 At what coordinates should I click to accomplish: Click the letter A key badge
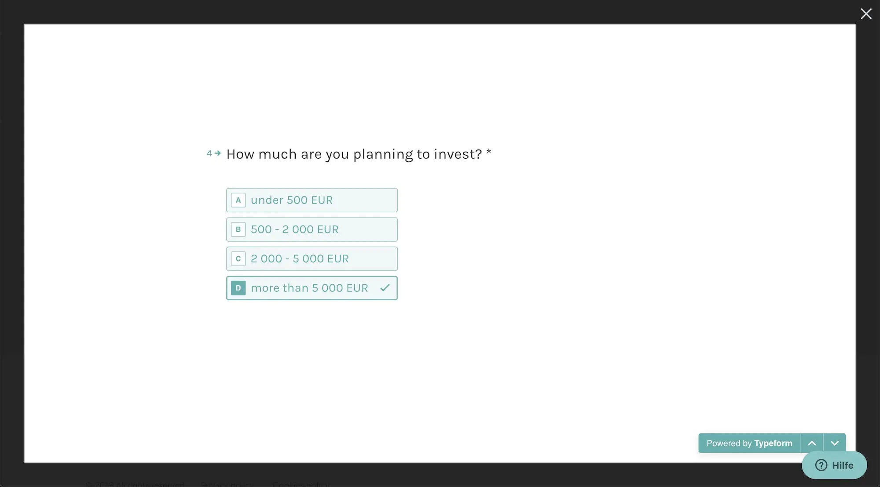238,200
